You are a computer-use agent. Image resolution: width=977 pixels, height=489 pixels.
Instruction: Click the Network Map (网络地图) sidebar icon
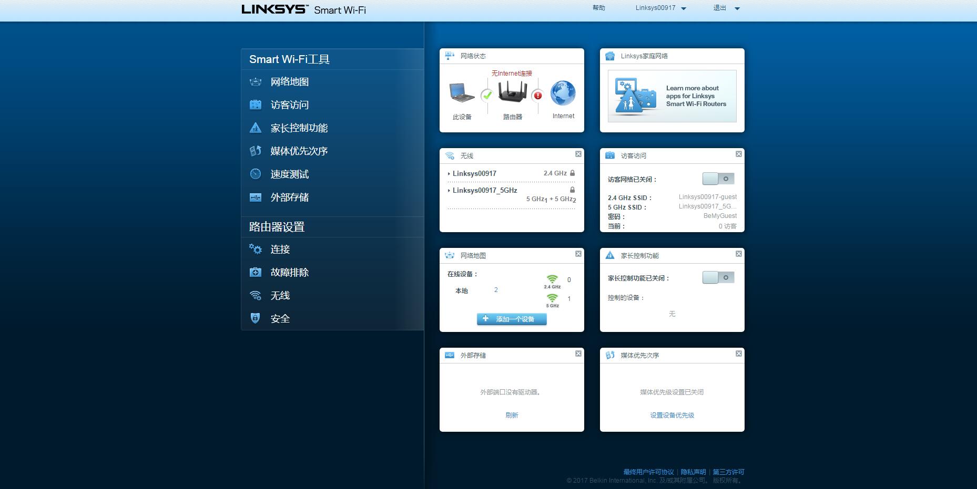click(256, 82)
